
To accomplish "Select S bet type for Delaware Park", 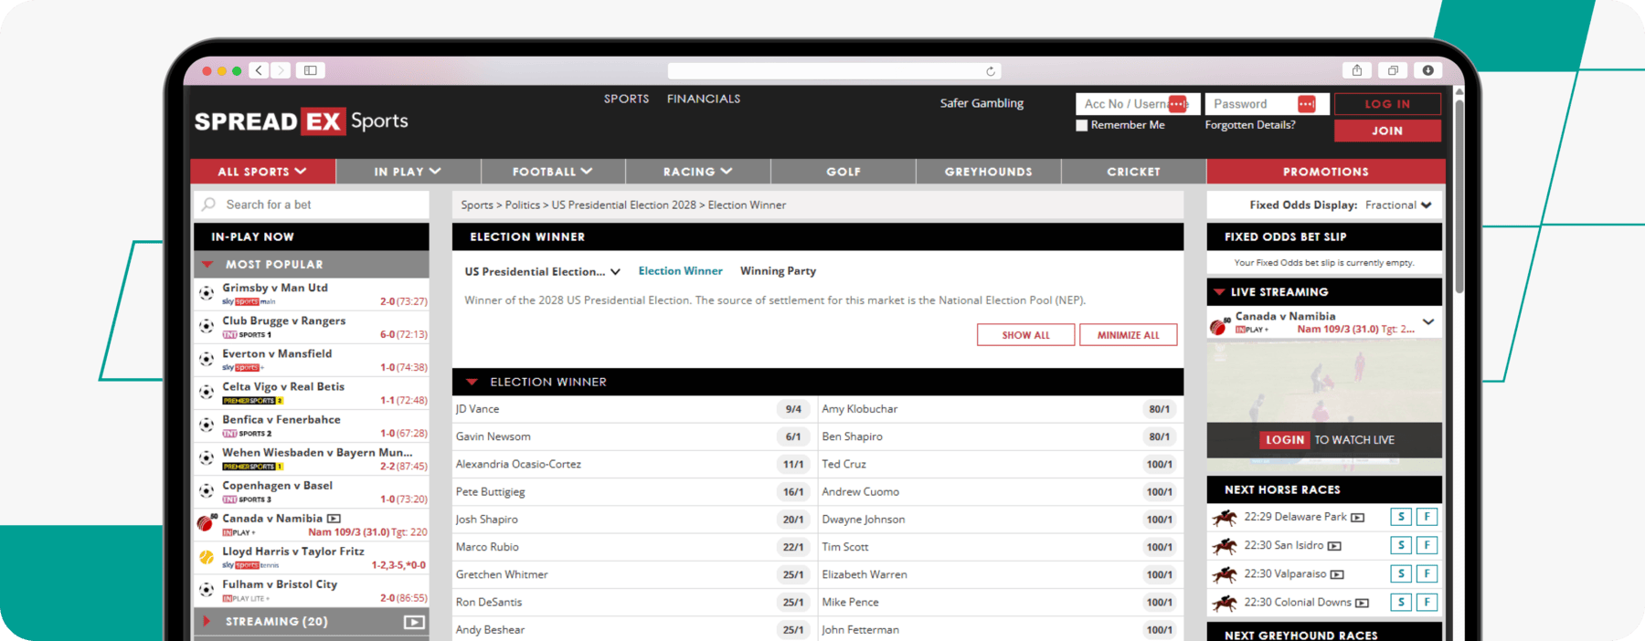I will pyautogui.click(x=1401, y=517).
